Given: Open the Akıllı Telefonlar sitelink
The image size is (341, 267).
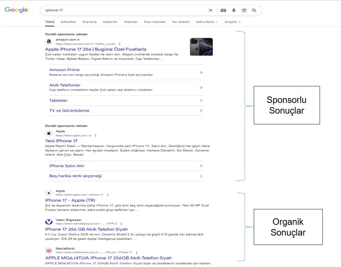Looking at the screenshot, I should tap(65, 85).
